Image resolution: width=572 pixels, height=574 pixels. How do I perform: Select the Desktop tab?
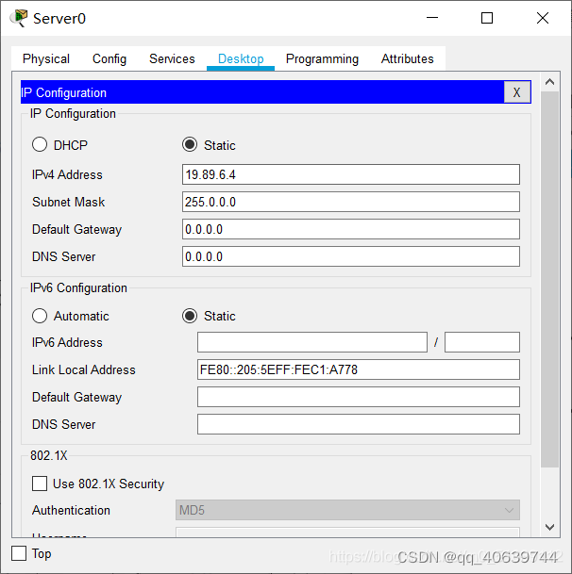pos(241,58)
